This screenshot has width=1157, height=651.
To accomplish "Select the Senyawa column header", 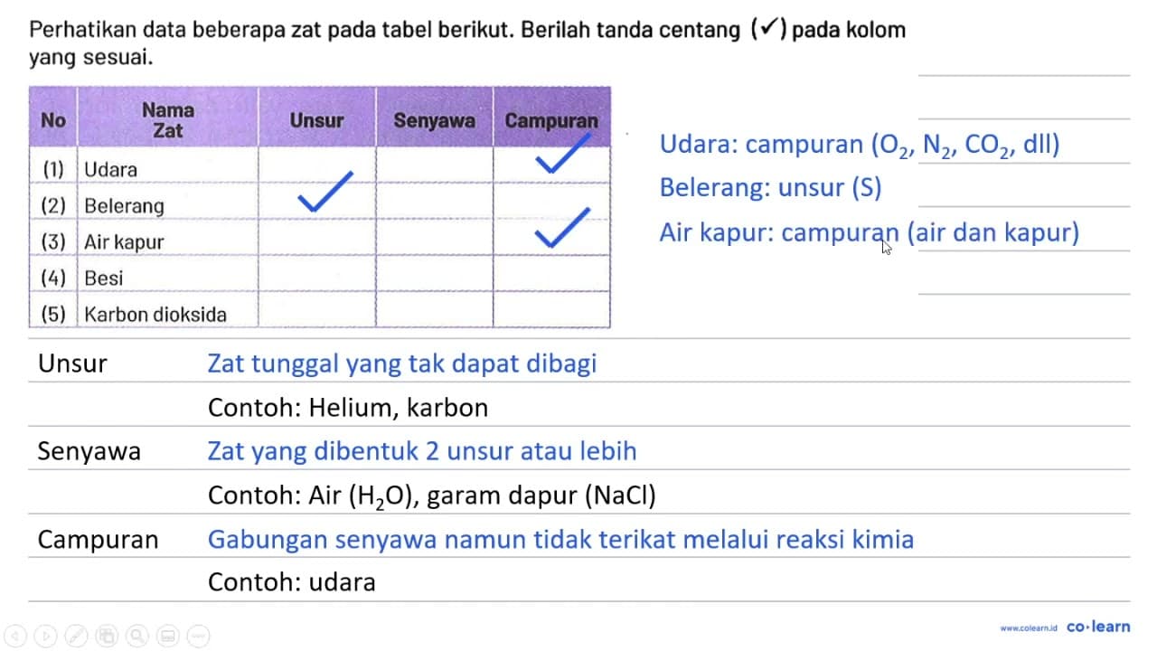I will coord(434,119).
